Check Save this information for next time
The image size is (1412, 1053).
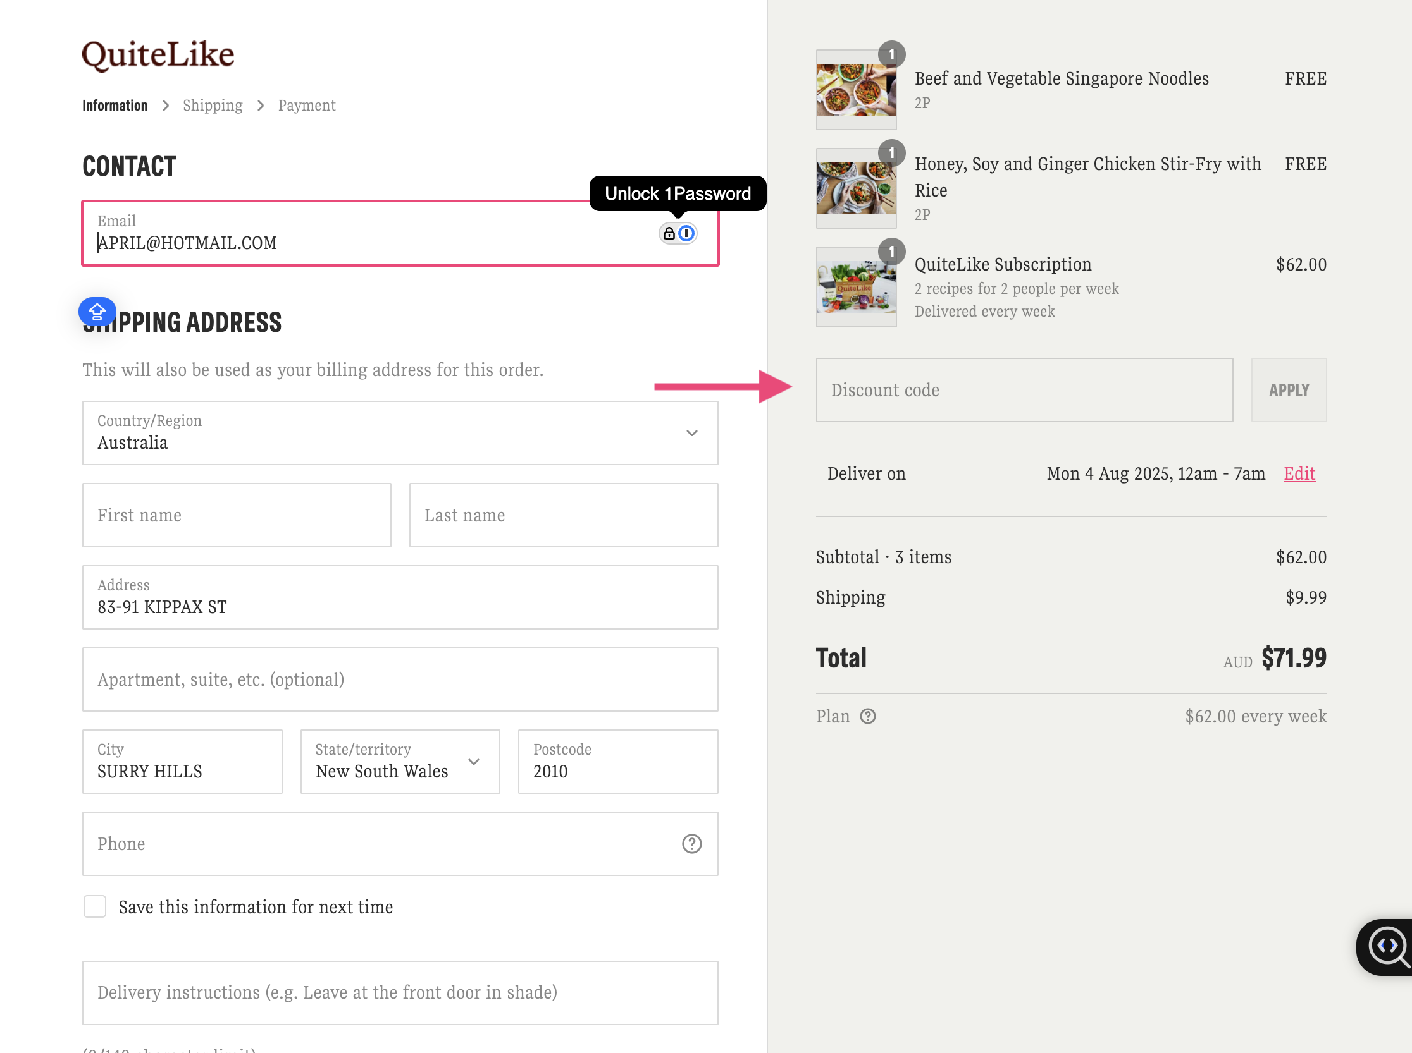click(95, 906)
